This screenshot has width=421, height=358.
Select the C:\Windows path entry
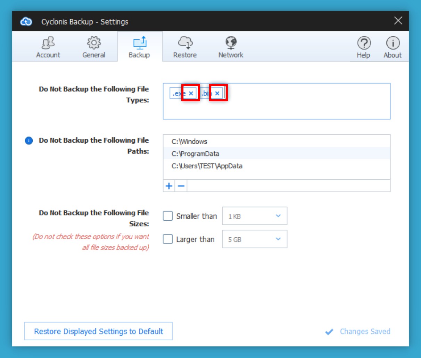(x=189, y=142)
